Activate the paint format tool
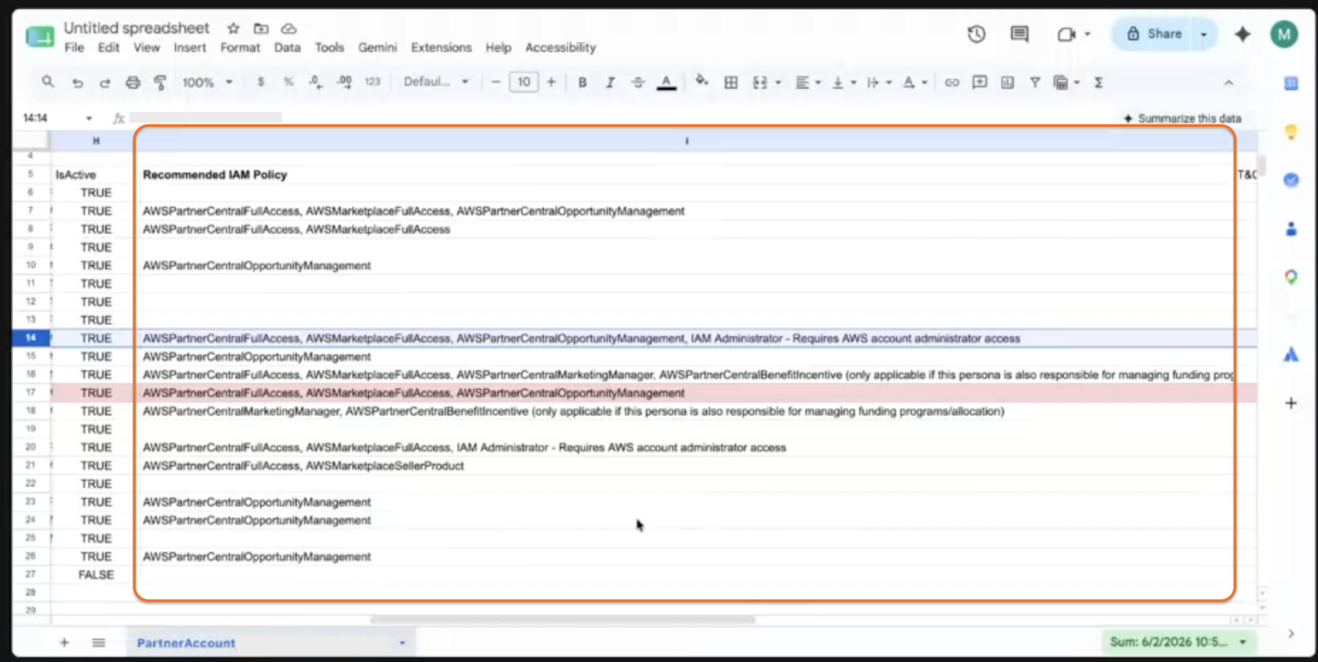Viewport: 1318px width, 662px height. click(x=160, y=83)
